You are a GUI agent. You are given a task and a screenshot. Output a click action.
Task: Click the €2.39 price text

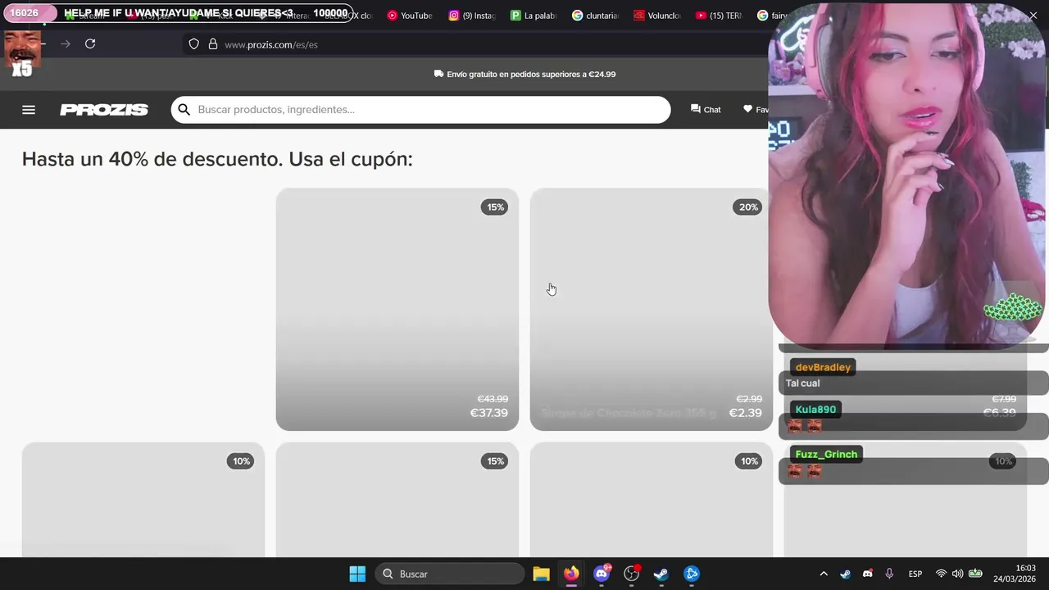tap(746, 413)
